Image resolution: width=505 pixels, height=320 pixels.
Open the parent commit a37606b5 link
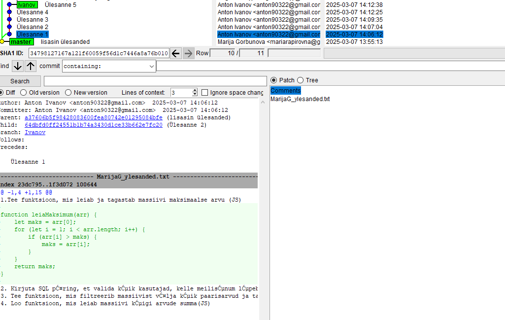[93, 118]
